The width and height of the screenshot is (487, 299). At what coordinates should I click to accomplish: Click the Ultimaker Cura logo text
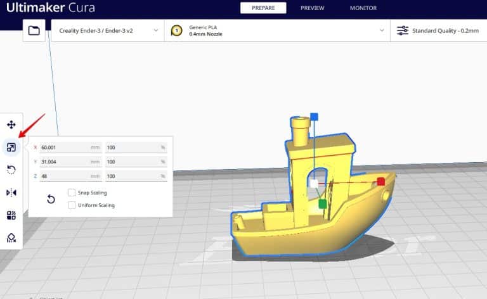[51, 8]
